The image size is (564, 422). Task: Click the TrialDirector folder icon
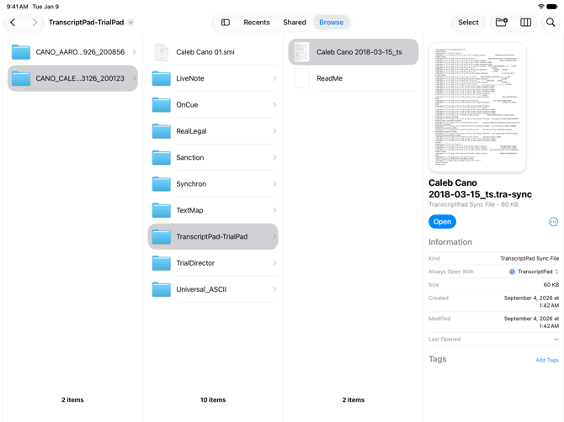point(161,263)
